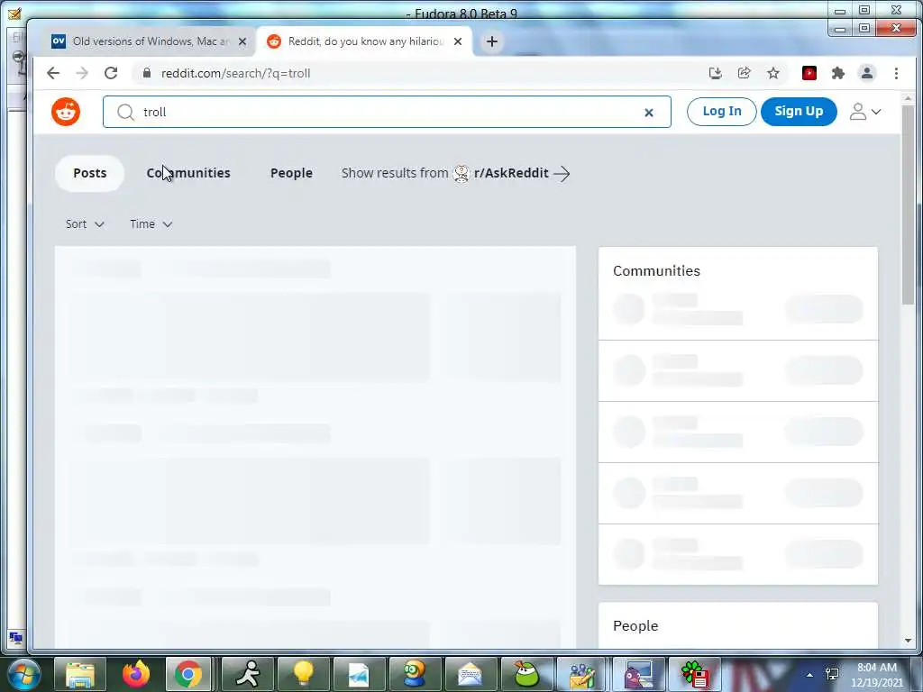Bookmark this page with the star
This screenshot has height=692, width=923.
coord(772,73)
